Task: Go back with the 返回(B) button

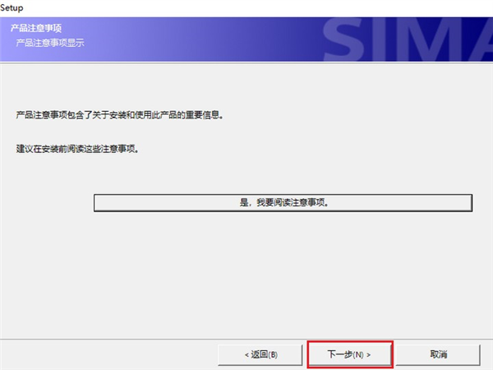Action: point(260,354)
